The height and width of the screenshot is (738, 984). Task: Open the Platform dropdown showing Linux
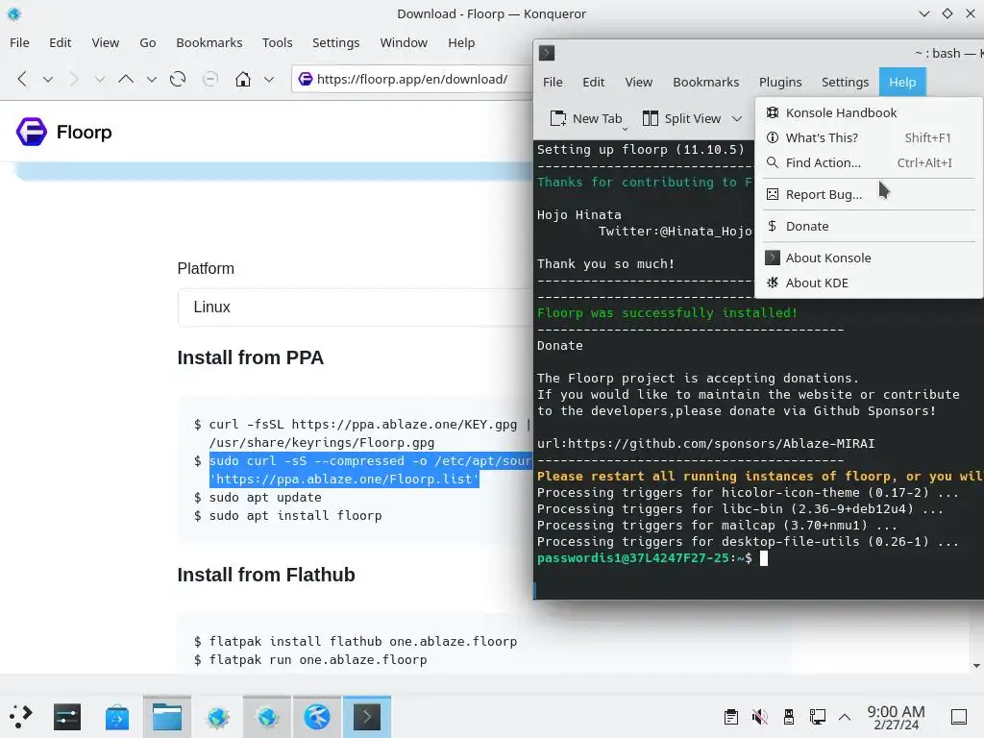356,307
